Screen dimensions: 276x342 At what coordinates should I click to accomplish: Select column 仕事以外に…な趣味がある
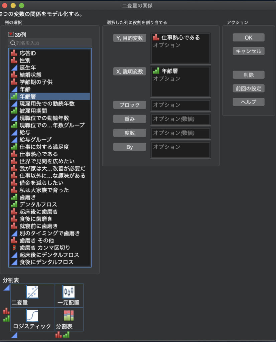tap(50, 176)
